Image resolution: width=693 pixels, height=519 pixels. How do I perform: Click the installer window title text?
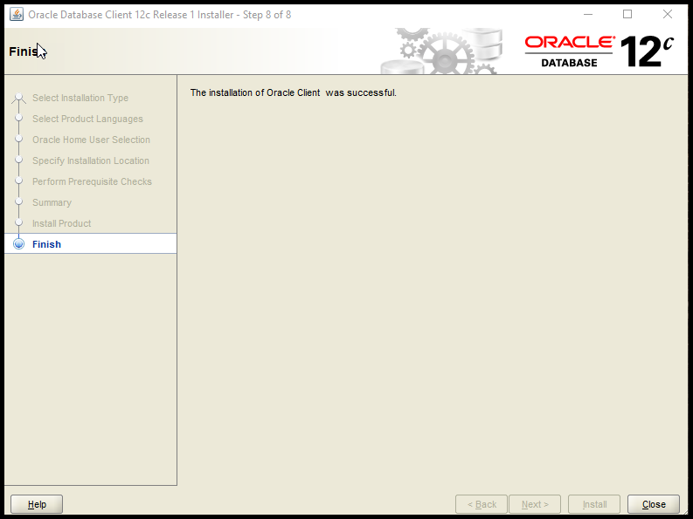(x=160, y=15)
